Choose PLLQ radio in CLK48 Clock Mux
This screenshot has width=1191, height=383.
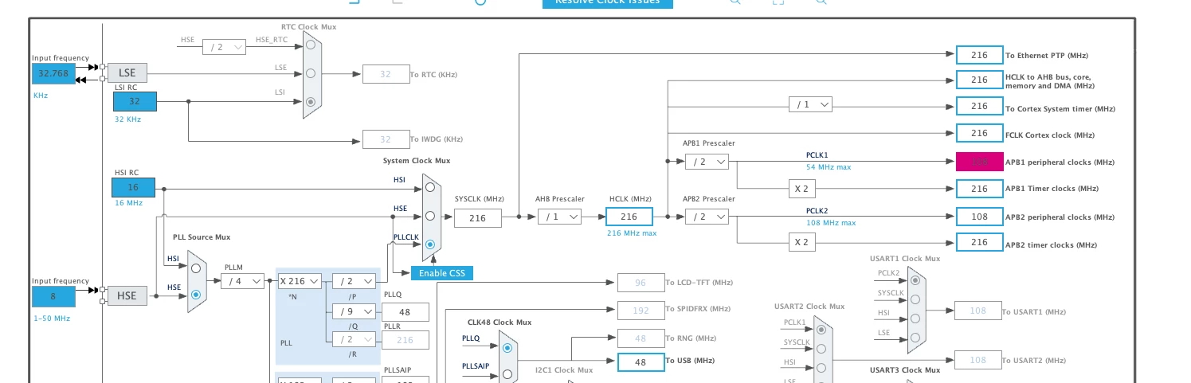click(507, 347)
